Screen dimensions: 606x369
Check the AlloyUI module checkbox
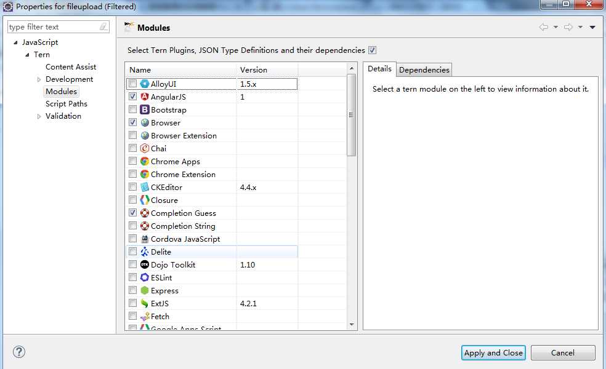(132, 84)
